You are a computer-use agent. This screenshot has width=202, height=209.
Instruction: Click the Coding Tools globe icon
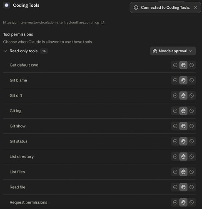tap(6, 5)
